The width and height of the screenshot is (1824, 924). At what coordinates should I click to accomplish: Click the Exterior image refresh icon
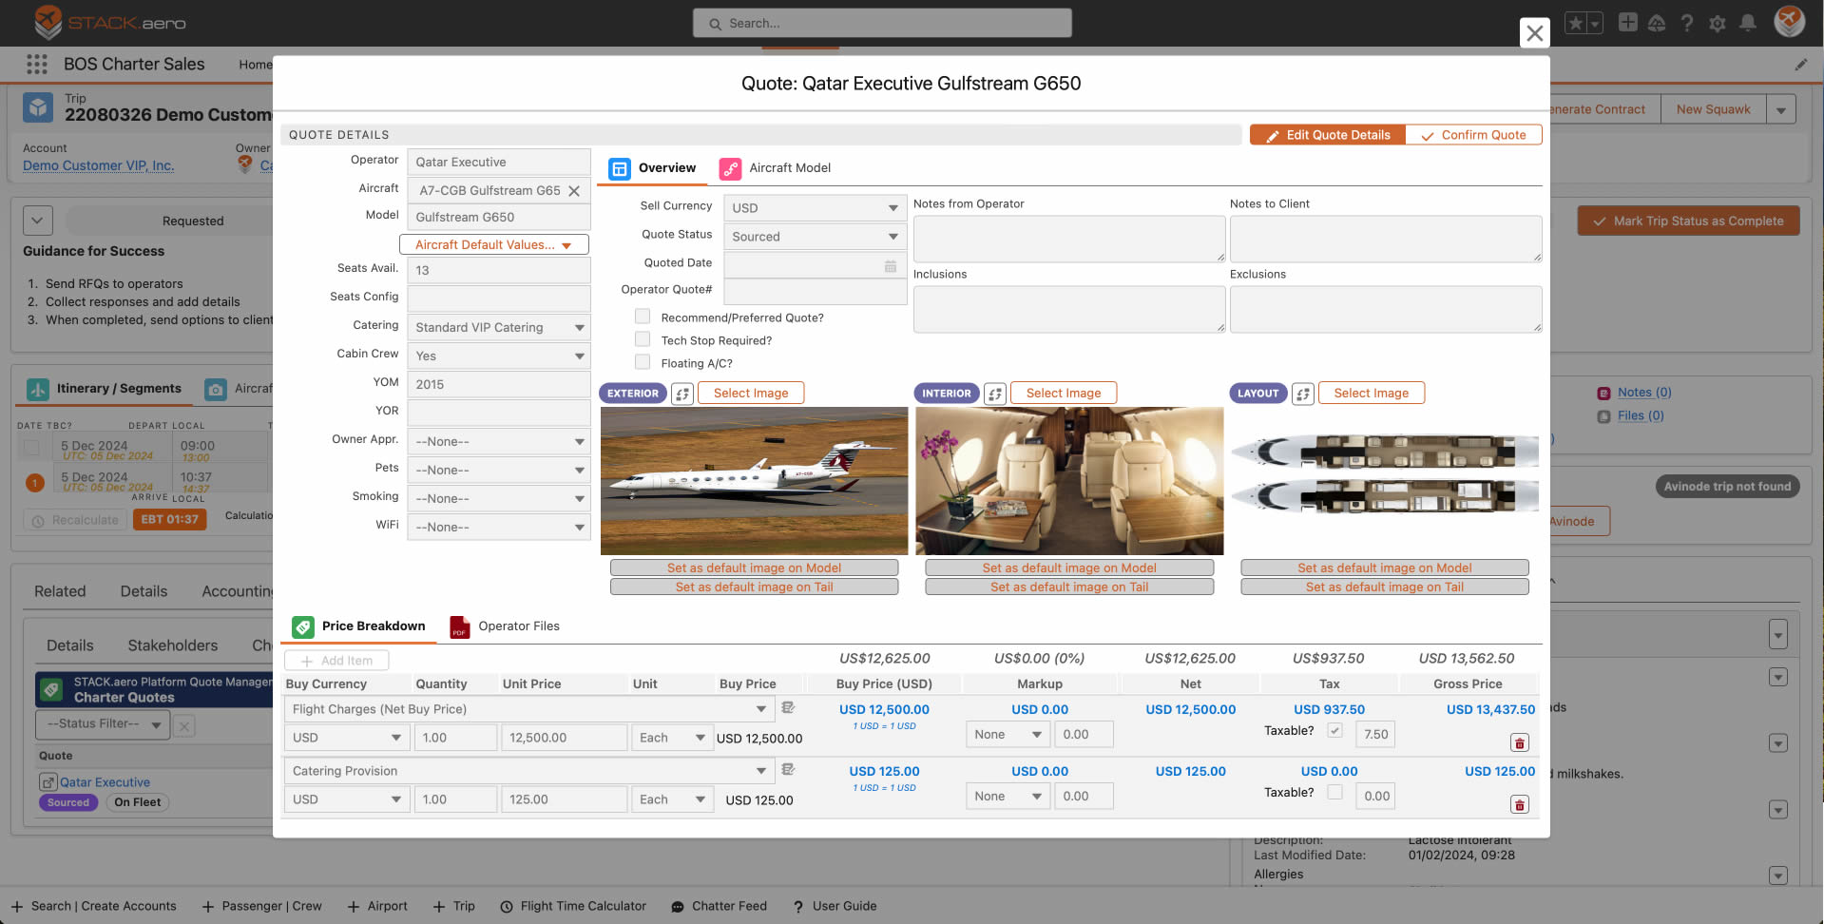(x=682, y=394)
